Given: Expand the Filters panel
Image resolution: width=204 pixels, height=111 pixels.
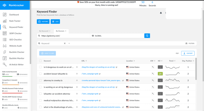Looking at the screenshot, I should point(190,43).
